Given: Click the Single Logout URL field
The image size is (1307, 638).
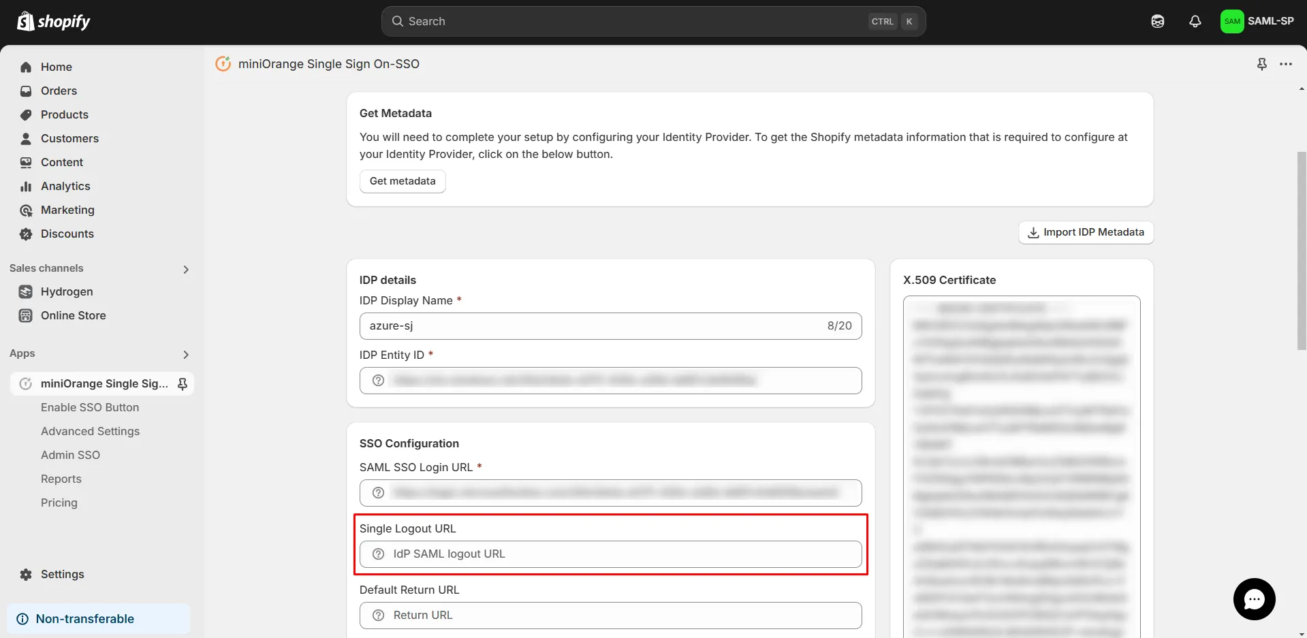Looking at the screenshot, I should (x=610, y=554).
